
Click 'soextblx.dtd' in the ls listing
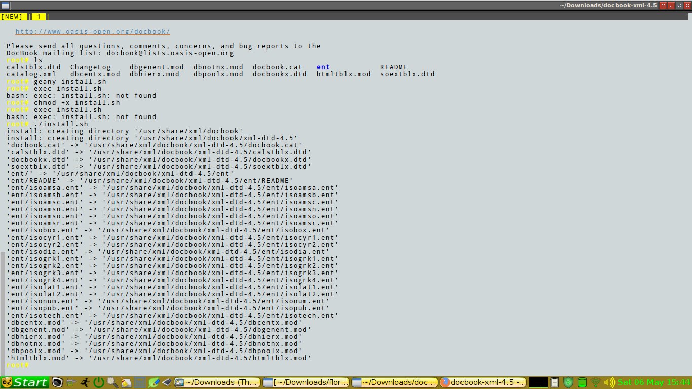point(407,74)
